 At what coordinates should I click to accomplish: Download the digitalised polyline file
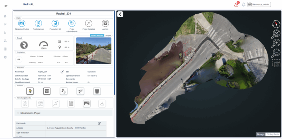(x=56, y=104)
